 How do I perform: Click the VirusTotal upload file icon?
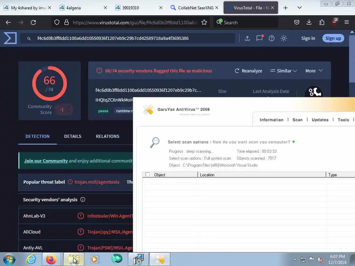click(x=247, y=38)
